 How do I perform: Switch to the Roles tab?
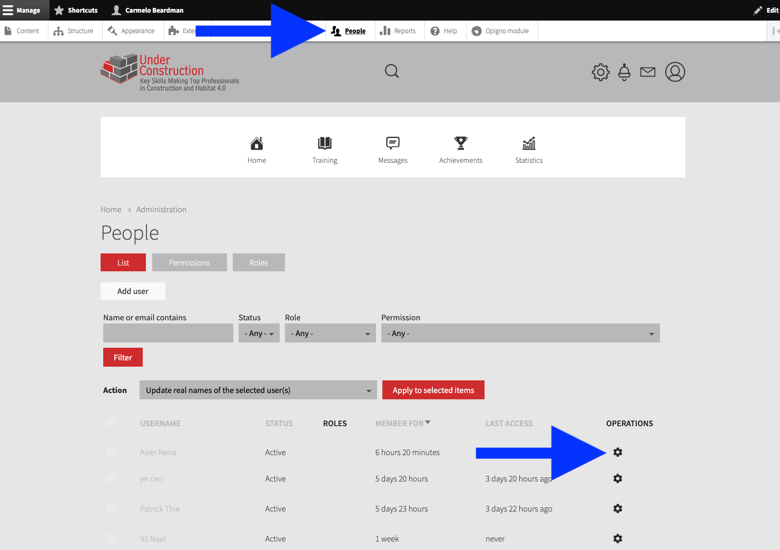[259, 262]
